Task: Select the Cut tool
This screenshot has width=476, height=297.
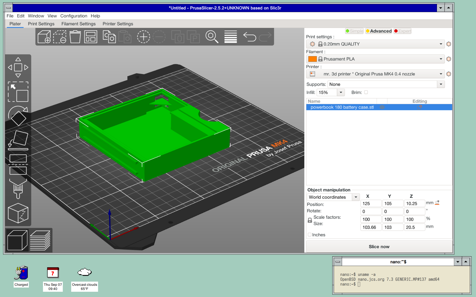Action: pos(18,164)
